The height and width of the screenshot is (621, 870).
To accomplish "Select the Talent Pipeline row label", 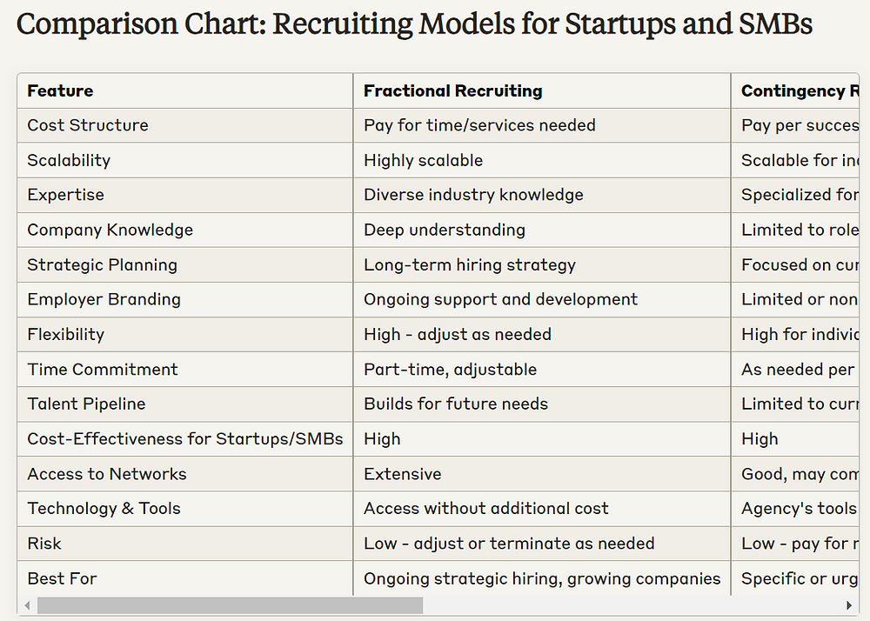I will click(x=85, y=404).
